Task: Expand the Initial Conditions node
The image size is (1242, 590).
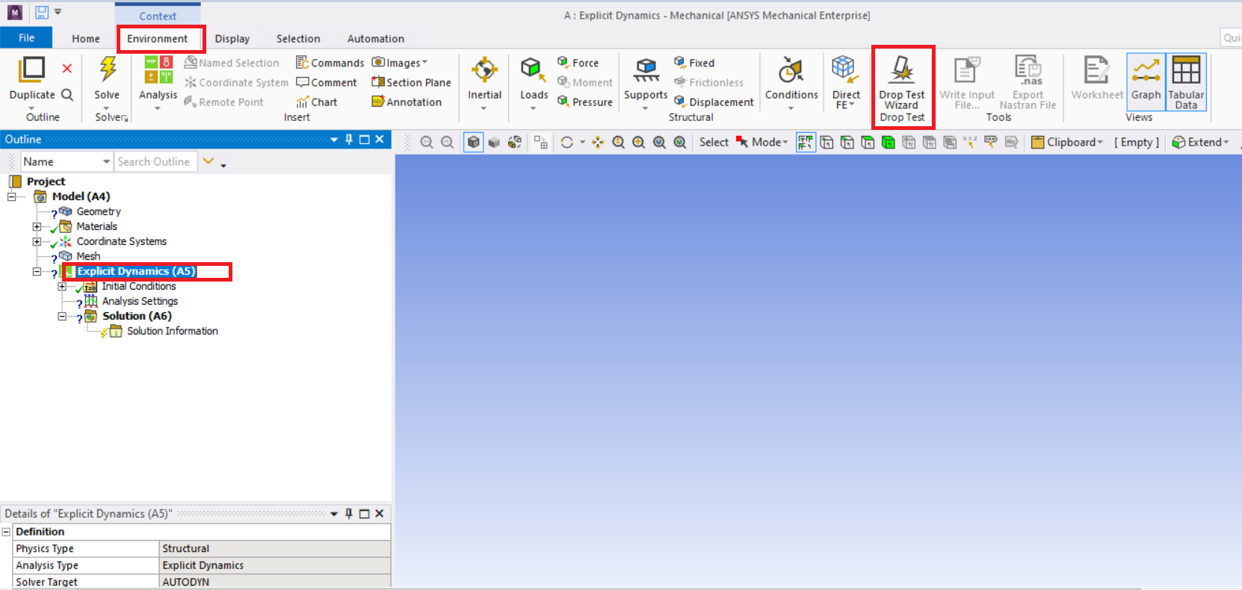Action: click(x=62, y=286)
